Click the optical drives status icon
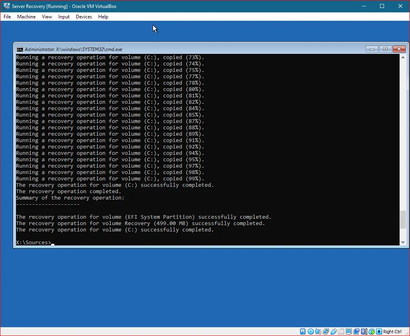The height and width of the screenshot is (336, 410). (310, 332)
